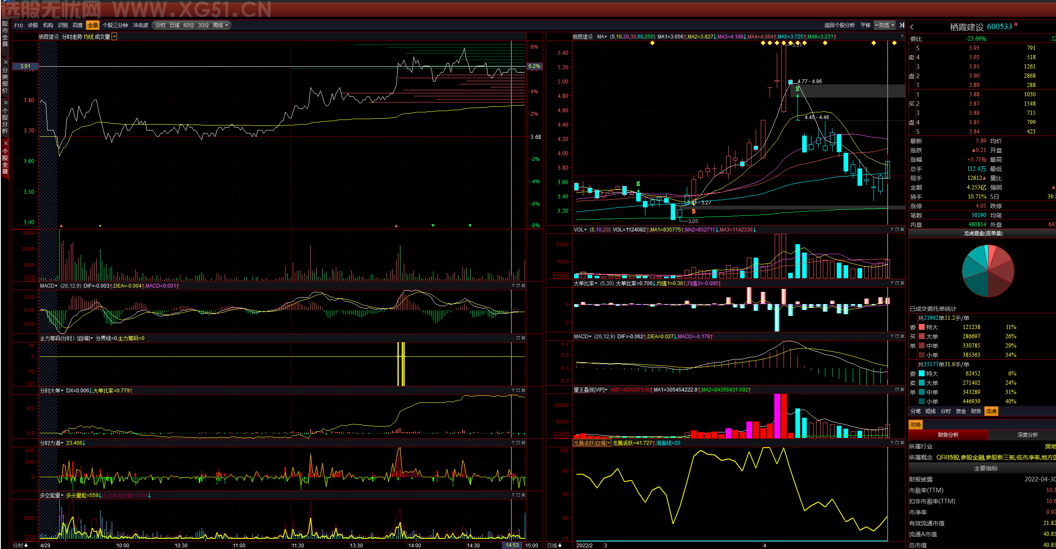
Task: Open the MA indicator dropdown on the K-line chart
Action: (x=602, y=37)
